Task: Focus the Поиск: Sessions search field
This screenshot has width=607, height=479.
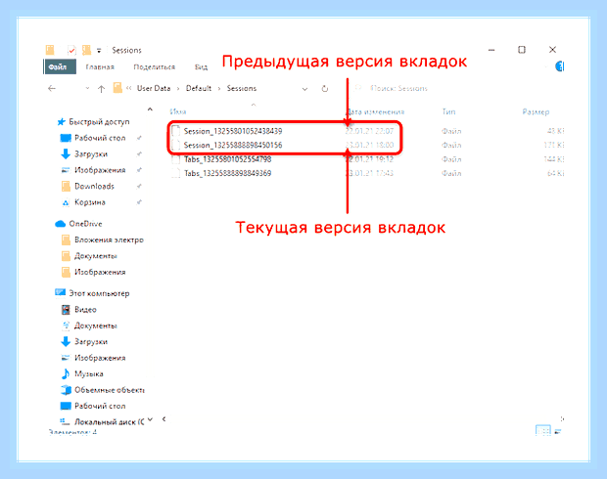Action: click(x=398, y=88)
